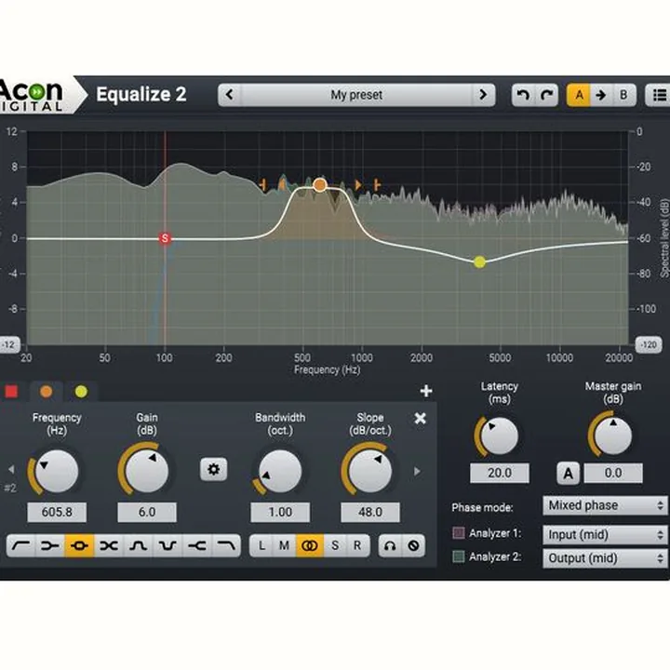Open the My preset selector

(356, 95)
